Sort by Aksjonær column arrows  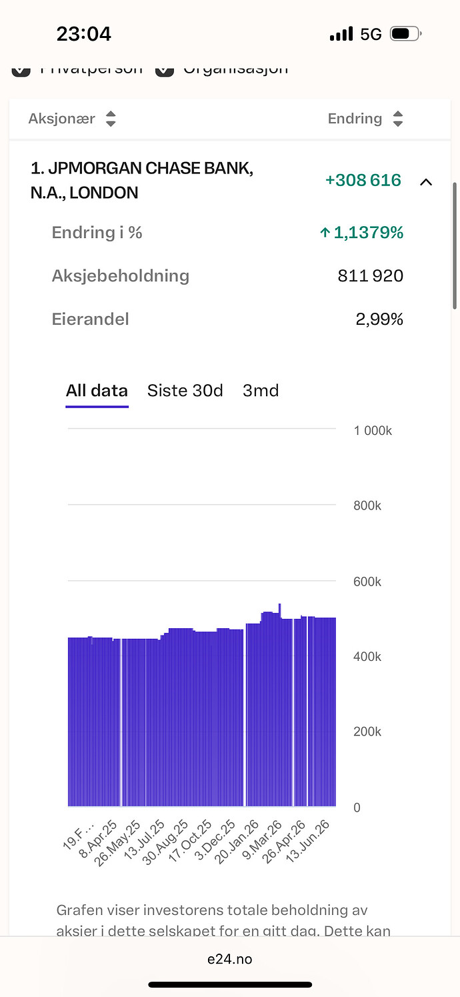(111, 119)
